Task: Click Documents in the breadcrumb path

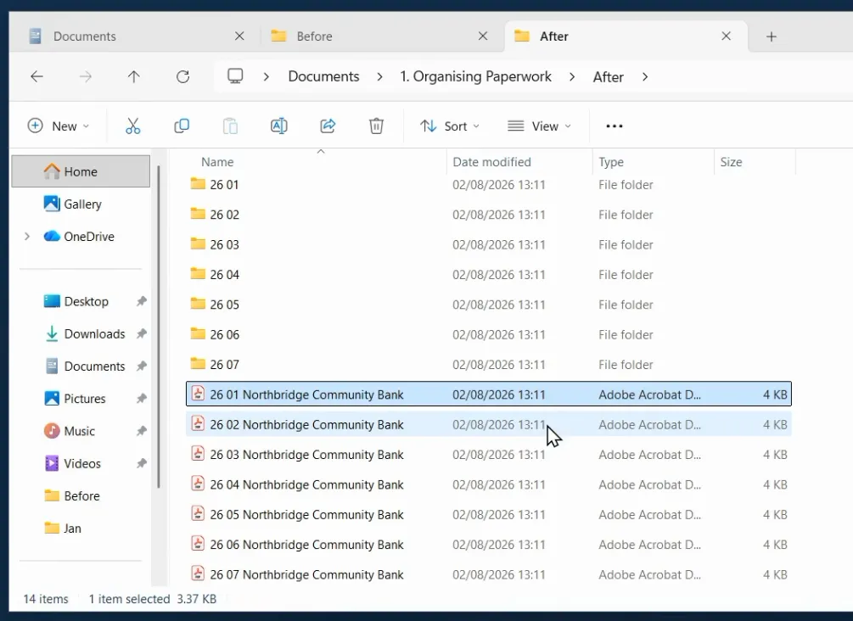Action: pos(323,76)
